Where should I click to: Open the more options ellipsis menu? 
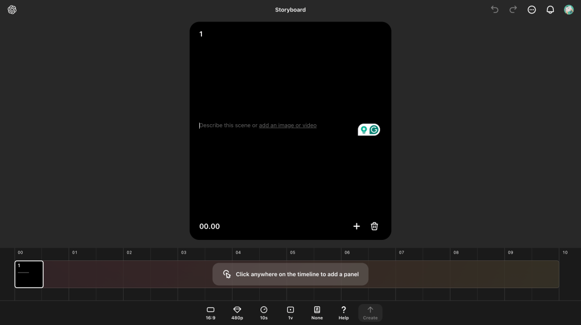tap(532, 10)
